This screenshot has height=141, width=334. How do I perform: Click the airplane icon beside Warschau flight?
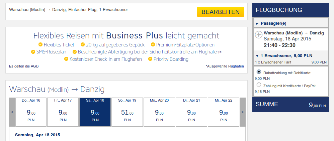[x=258, y=34]
